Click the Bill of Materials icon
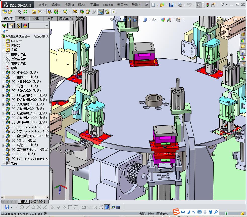Image resolution: width=247 pixels, height=217 pixels. point(82,12)
